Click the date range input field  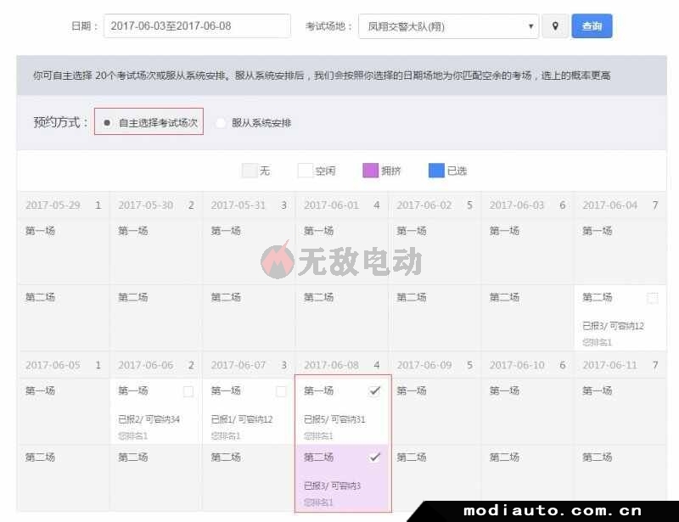point(197,26)
